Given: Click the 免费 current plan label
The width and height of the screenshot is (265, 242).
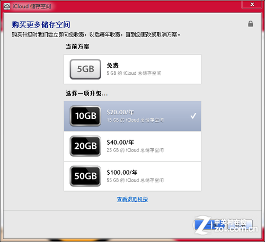Looking at the screenshot, I should 113,66.
